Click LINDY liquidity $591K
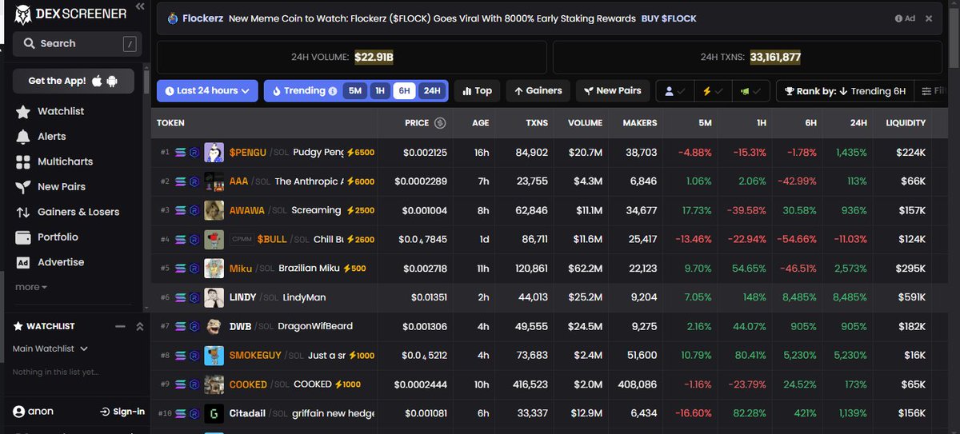 tap(910, 297)
